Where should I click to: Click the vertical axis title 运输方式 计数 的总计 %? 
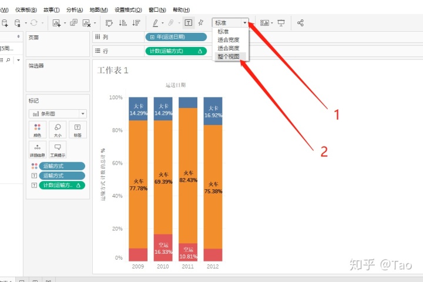[x=103, y=174]
